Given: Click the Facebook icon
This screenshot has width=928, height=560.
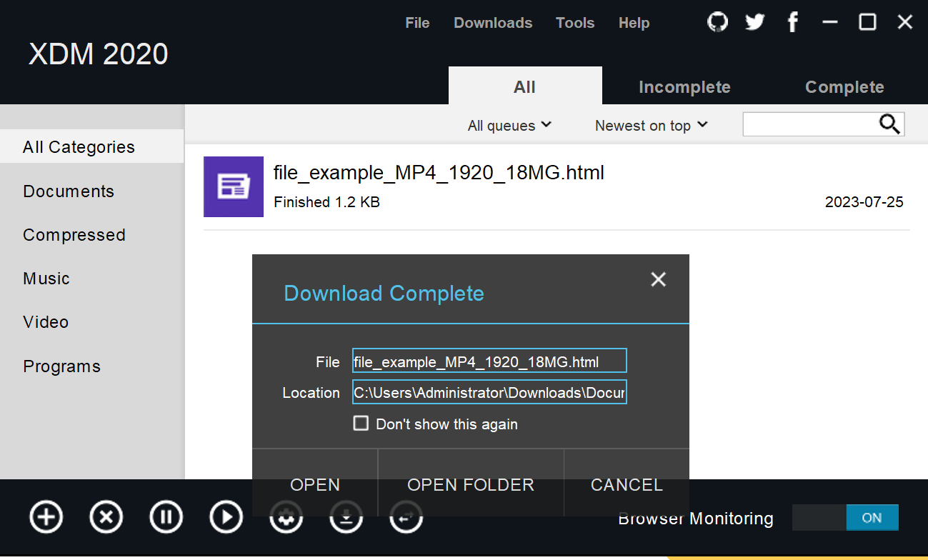Looking at the screenshot, I should pos(792,21).
